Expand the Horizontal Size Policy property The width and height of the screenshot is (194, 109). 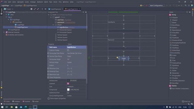48,53
